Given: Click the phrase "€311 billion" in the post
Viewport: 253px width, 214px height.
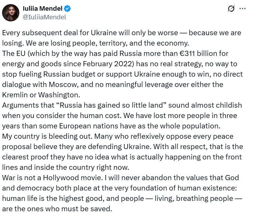Looking at the screenshot, I should (199, 53).
